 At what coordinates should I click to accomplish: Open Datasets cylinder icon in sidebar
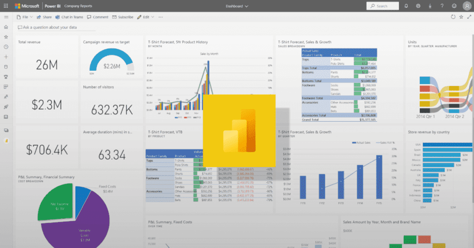tap(6, 67)
